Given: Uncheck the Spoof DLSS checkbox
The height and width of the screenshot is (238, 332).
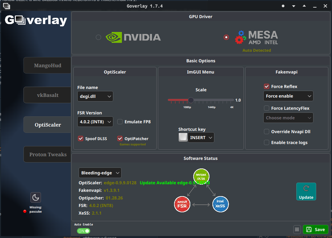Looking at the screenshot, I should coord(81,138).
